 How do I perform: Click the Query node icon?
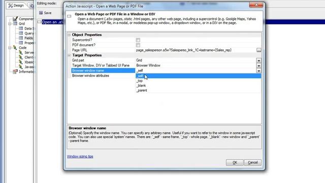tap(21, 33)
